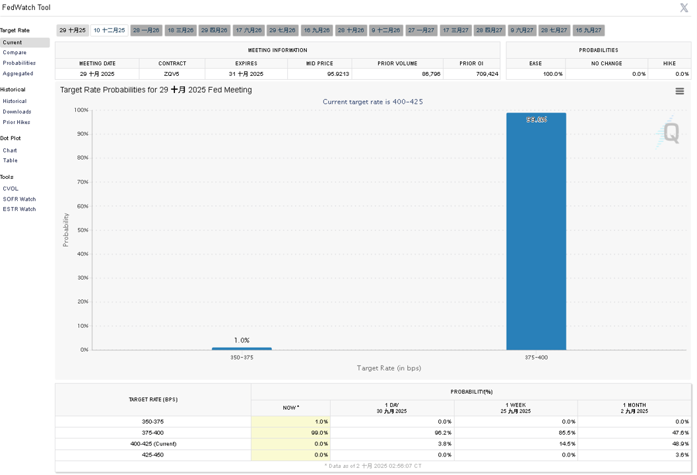Open ESTR Watch tool
The width and height of the screenshot is (697, 475).
point(19,209)
